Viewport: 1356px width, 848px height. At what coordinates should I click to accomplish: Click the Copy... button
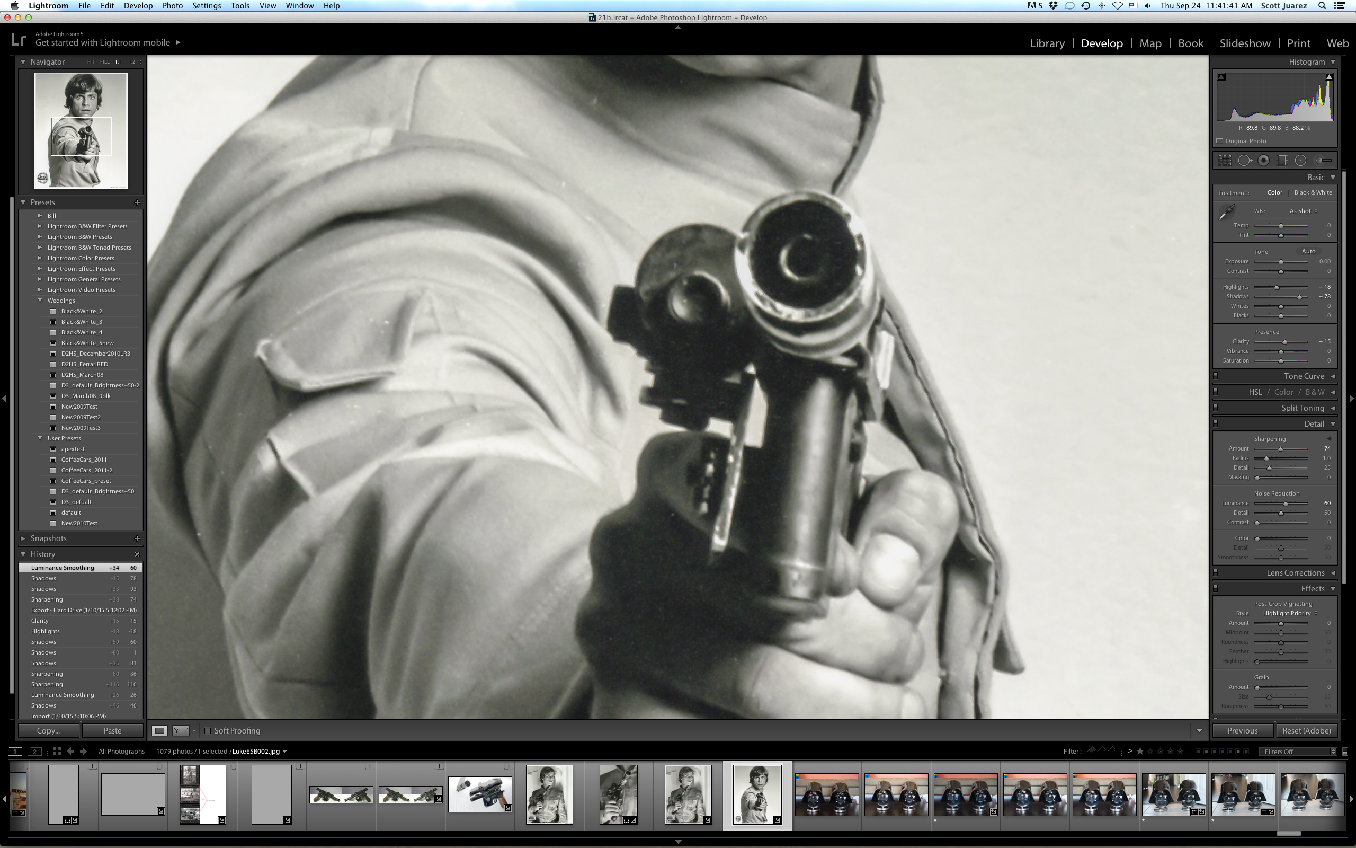click(x=48, y=730)
